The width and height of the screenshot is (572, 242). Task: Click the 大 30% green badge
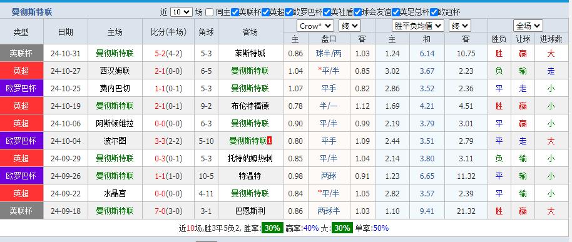click(343, 228)
